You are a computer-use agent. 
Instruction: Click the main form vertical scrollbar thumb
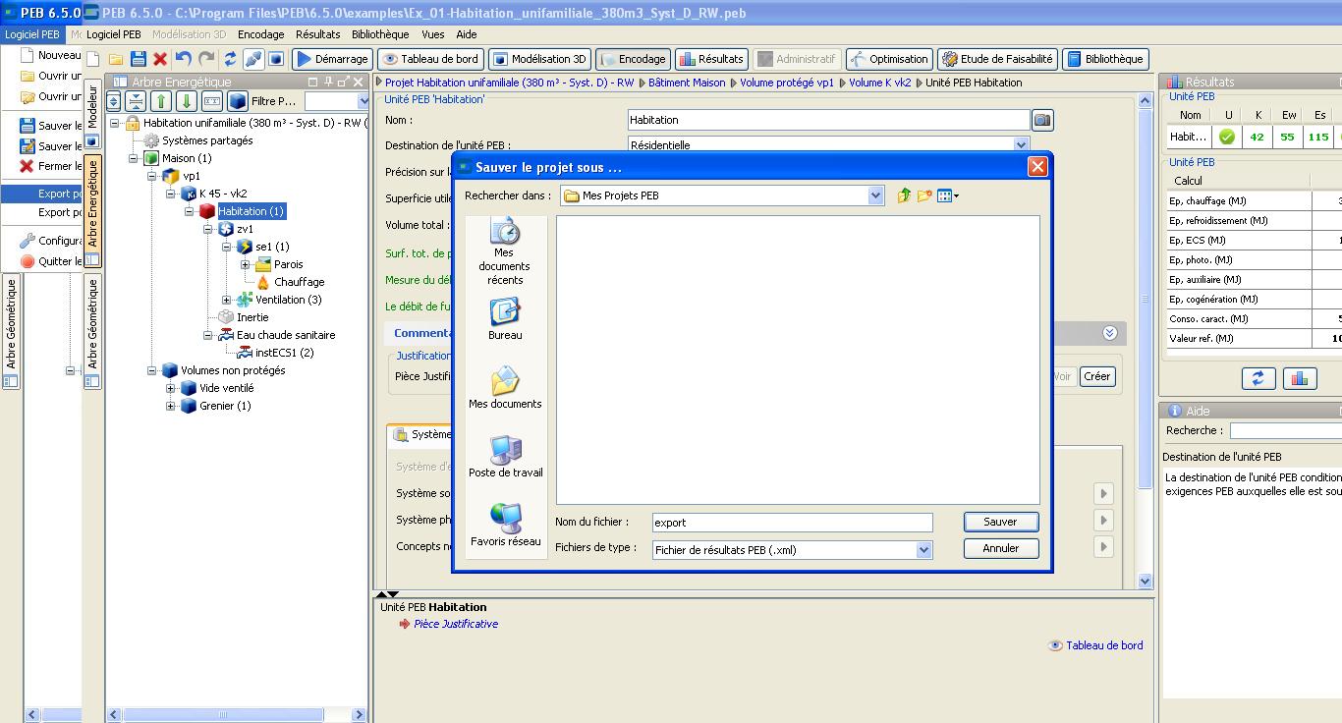[1145, 298]
